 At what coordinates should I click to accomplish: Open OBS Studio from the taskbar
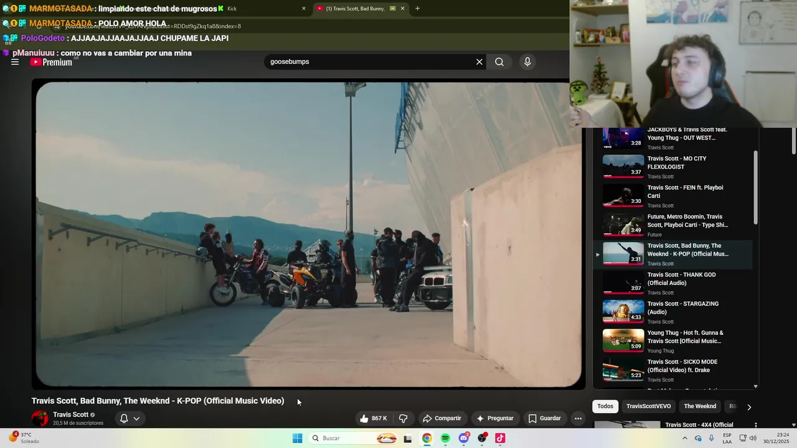(x=482, y=438)
